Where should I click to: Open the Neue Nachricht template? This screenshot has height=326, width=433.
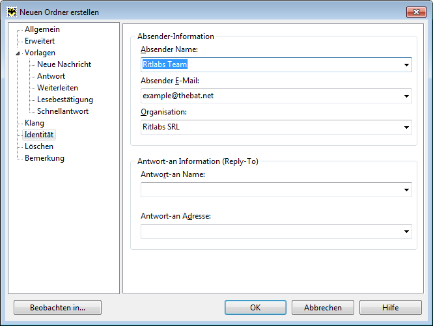click(x=64, y=64)
